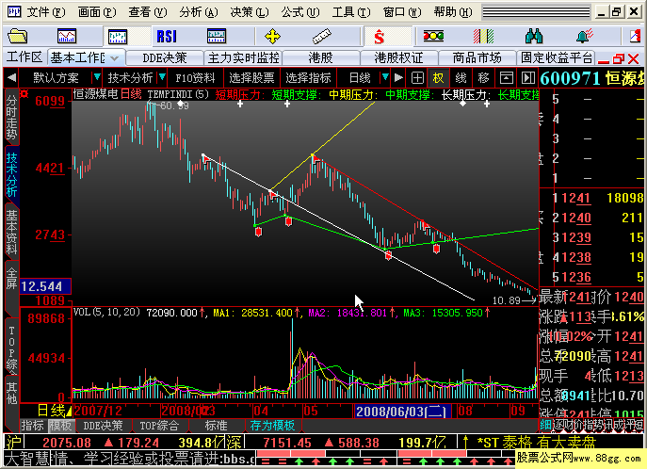The height and width of the screenshot is (469, 647).
Task: Select the highlighted candlestick chart toolbar icon
Action: (x=118, y=37)
